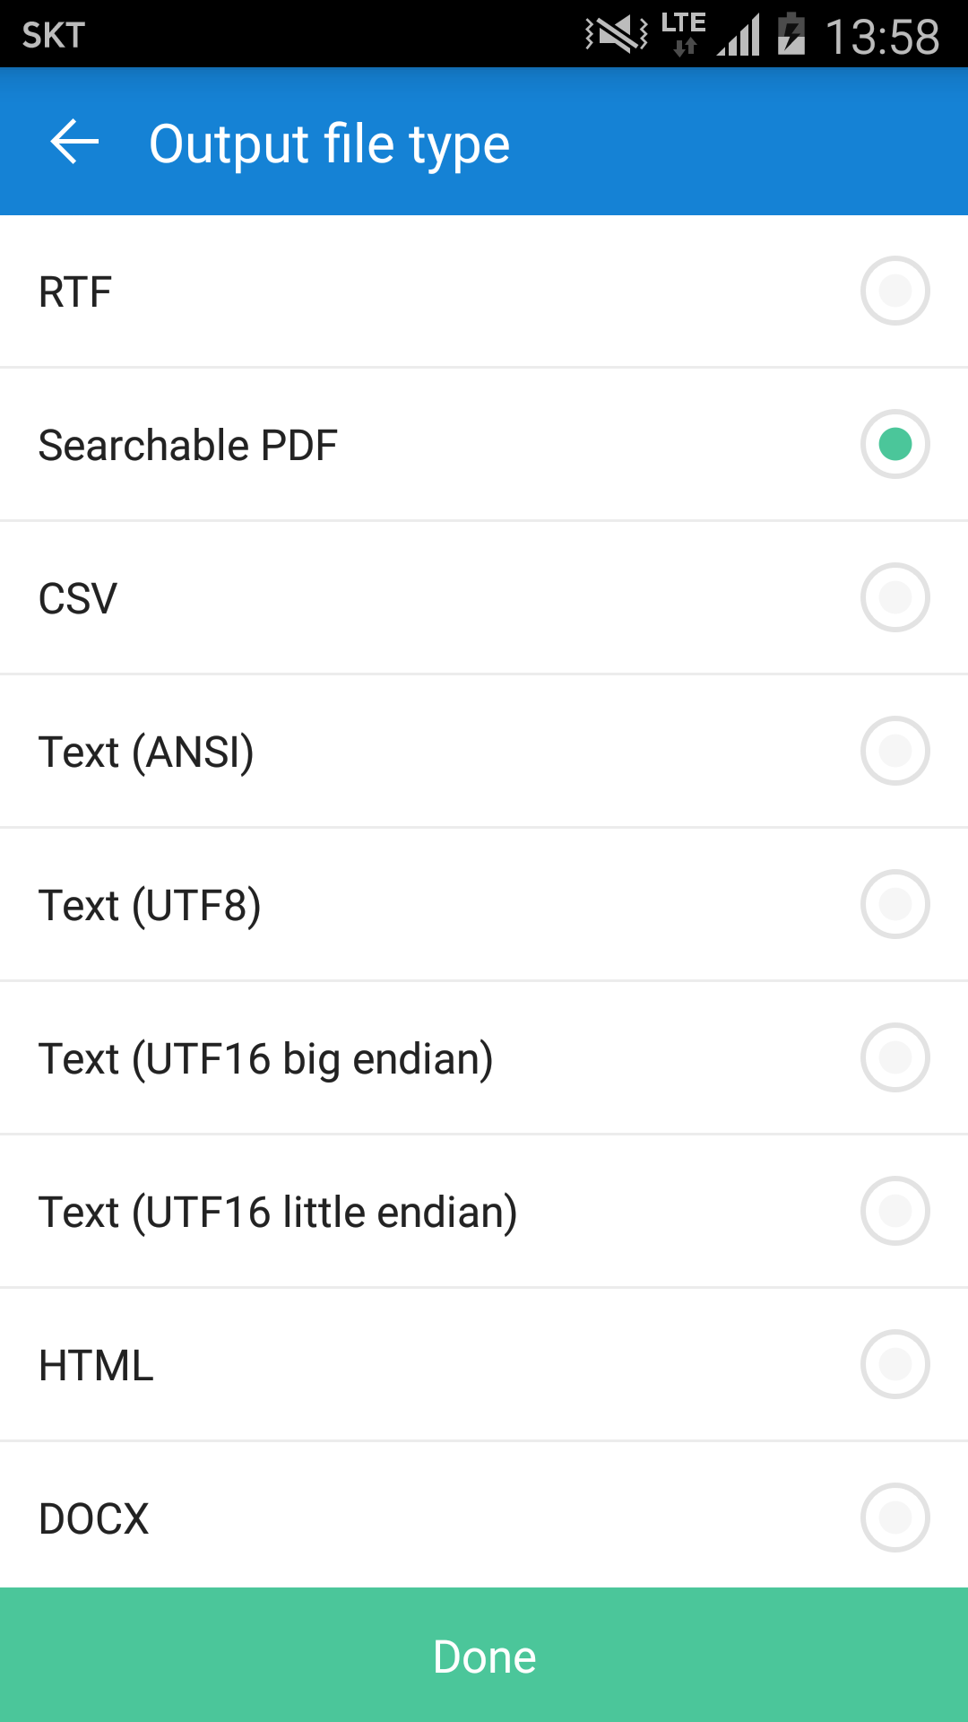Tap the battery charging status icon

pos(791,36)
